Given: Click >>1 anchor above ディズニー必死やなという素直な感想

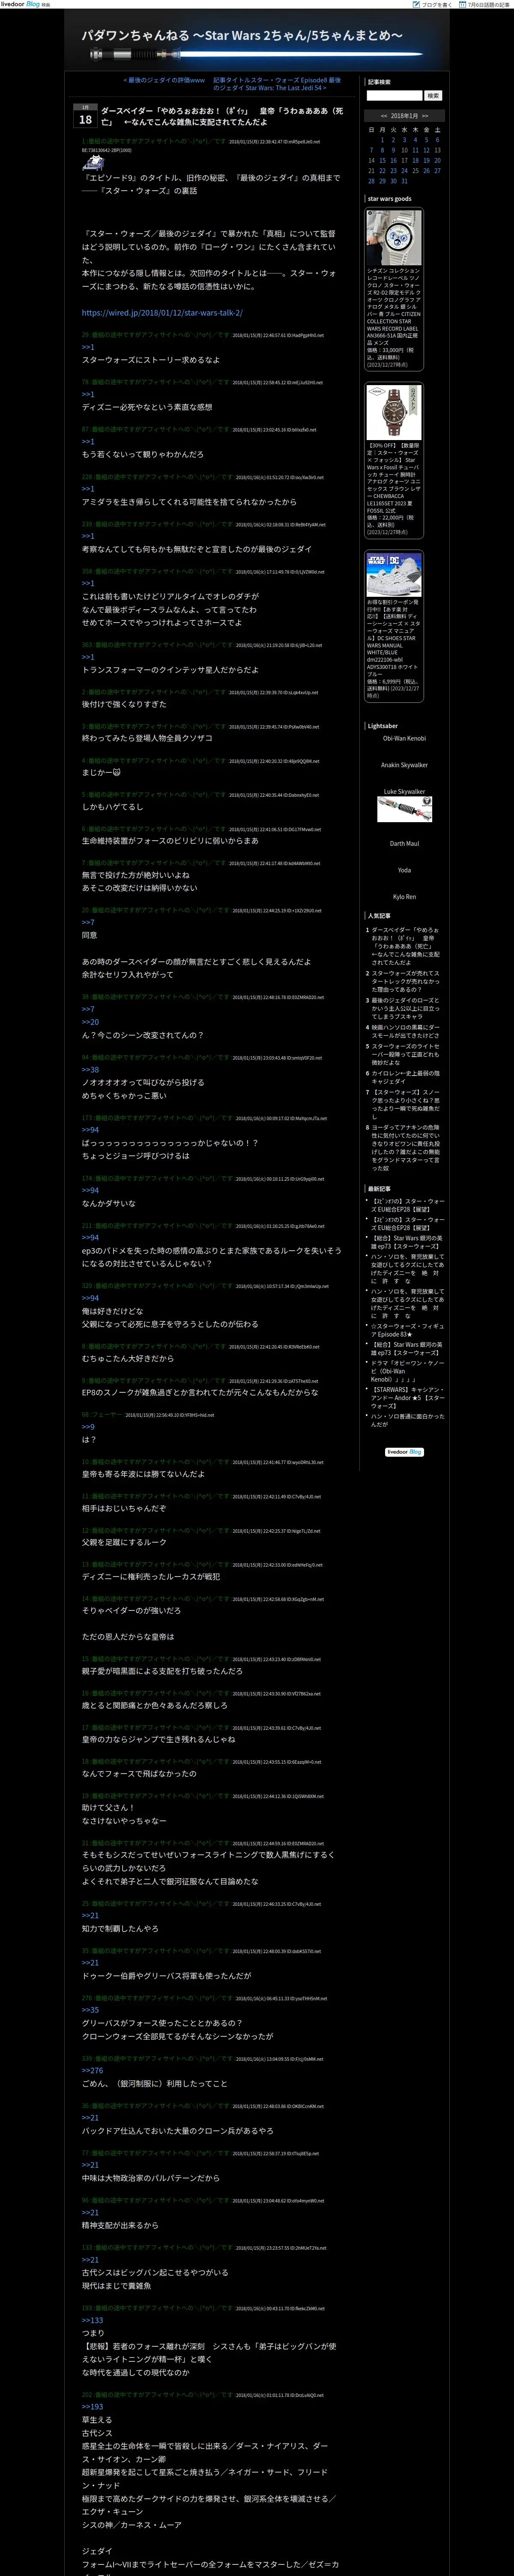Looking at the screenshot, I should click(88, 394).
